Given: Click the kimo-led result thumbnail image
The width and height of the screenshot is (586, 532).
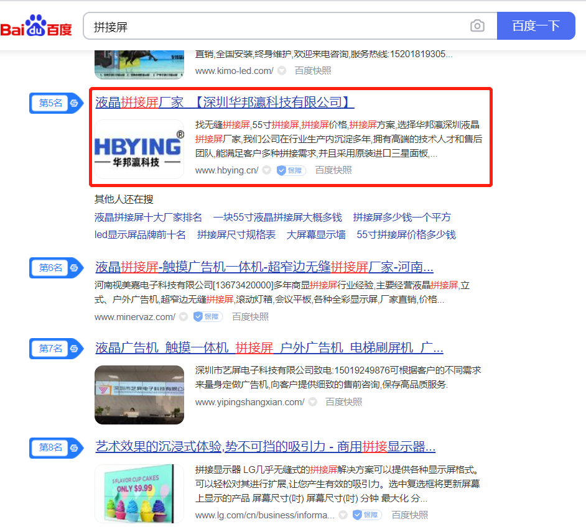Looking at the screenshot, I should tap(139, 65).
